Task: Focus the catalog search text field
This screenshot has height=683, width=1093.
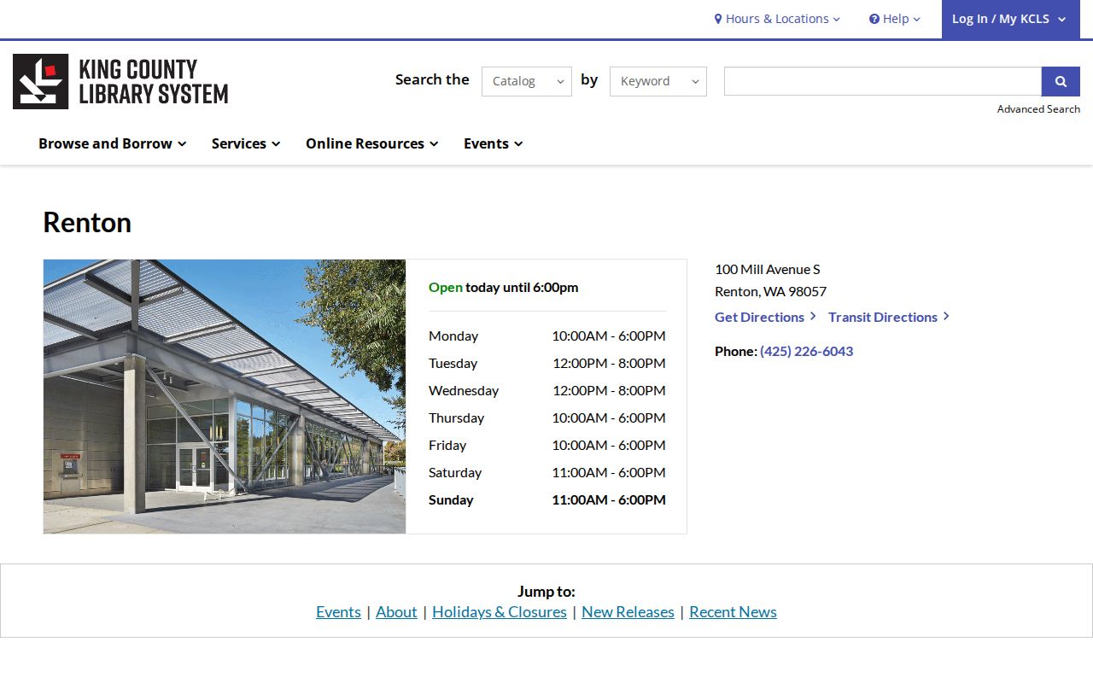Action: tap(883, 81)
